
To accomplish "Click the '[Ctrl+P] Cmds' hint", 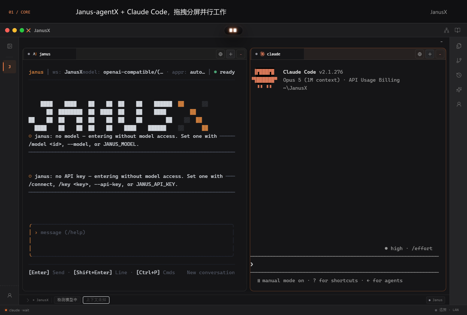I will pos(155,272).
